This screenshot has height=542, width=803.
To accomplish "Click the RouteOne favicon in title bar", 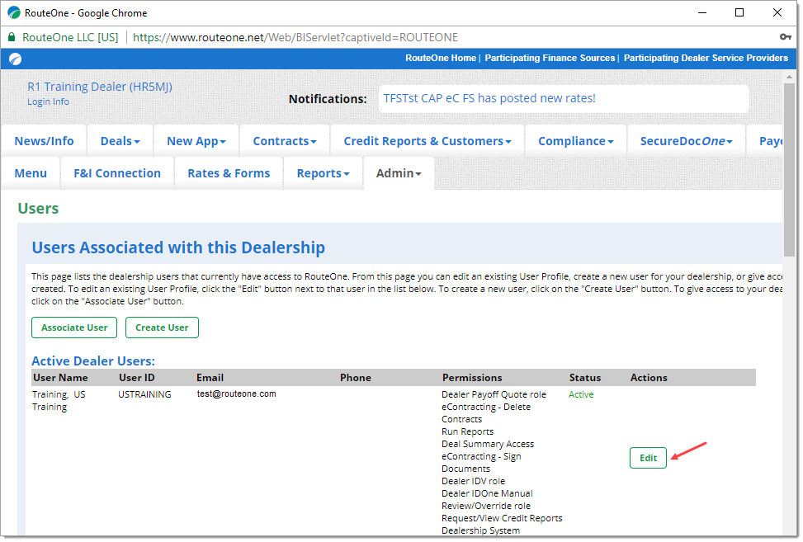I will click(14, 13).
